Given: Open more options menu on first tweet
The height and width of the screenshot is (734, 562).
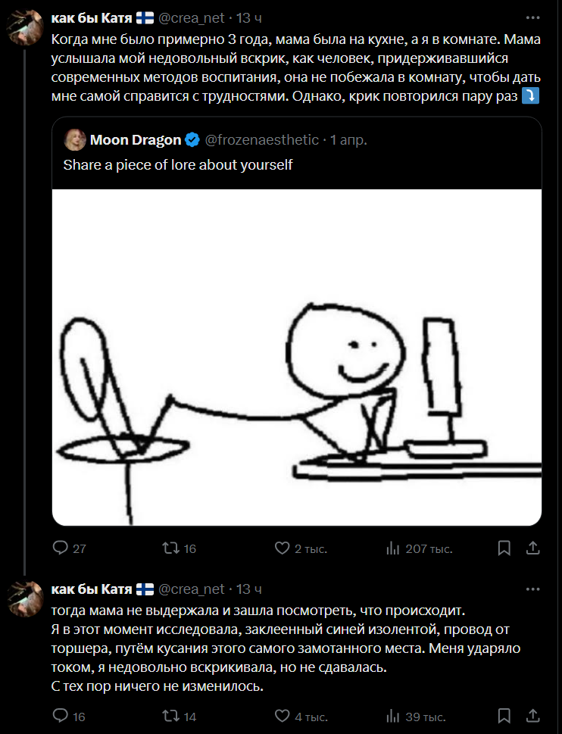Looking at the screenshot, I should [x=535, y=17].
